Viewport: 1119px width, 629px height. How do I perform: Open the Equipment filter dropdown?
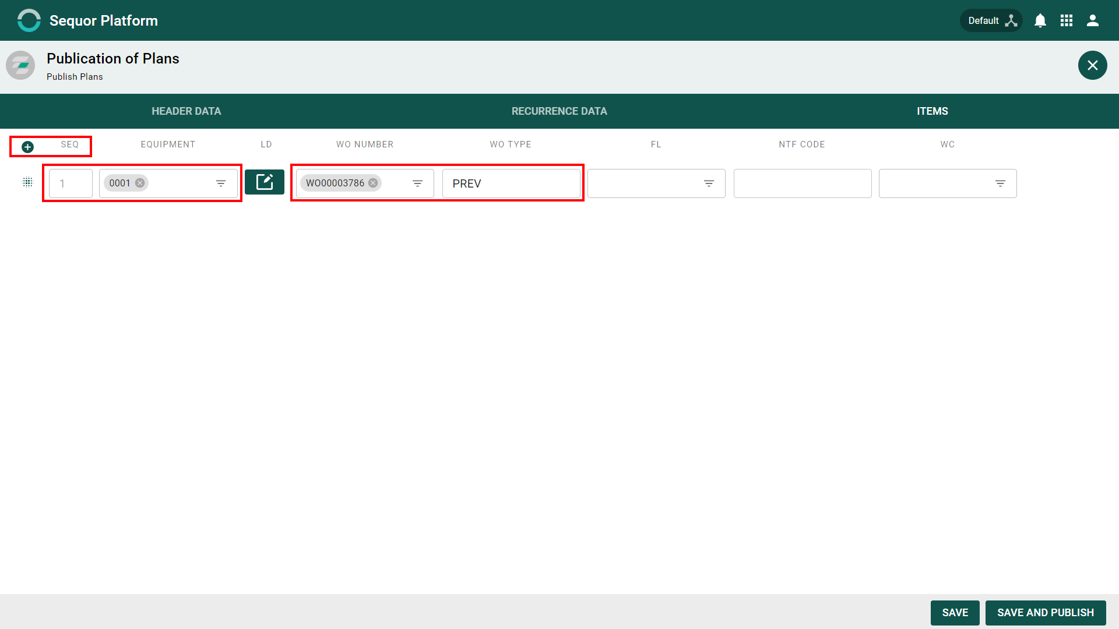point(221,183)
